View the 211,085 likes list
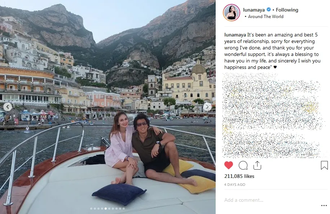330x214 pixels. coord(239,176)
